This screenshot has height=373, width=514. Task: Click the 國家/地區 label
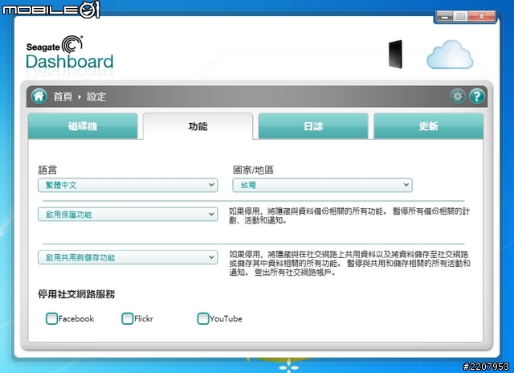(x=253, y=170)
